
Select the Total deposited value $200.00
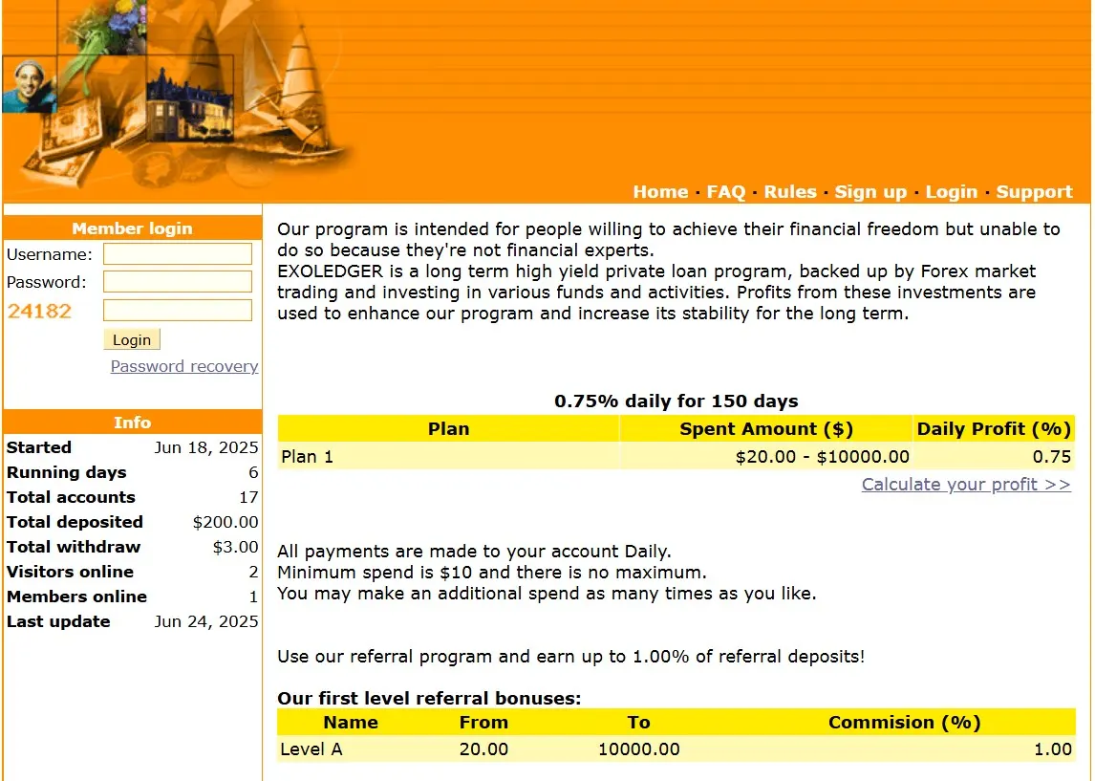pyautogui.click(x=225, y=523)
